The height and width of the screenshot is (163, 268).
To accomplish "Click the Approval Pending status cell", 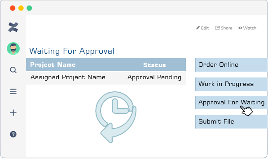I will (x=154, y=77).
